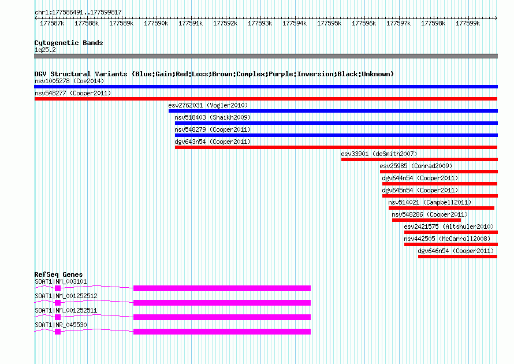This screenshot has width=514, height=364.
Task: Open the nsv548286 (Cooper2011) label
Action: click(430, 214)
